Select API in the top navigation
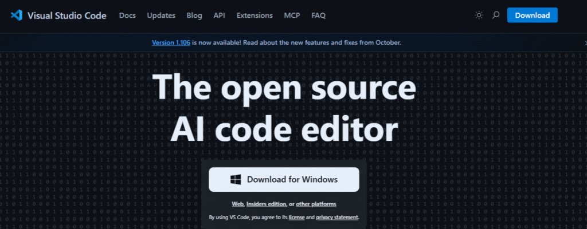The width and height of the screenshot is (587, 229). click(220, 15)
